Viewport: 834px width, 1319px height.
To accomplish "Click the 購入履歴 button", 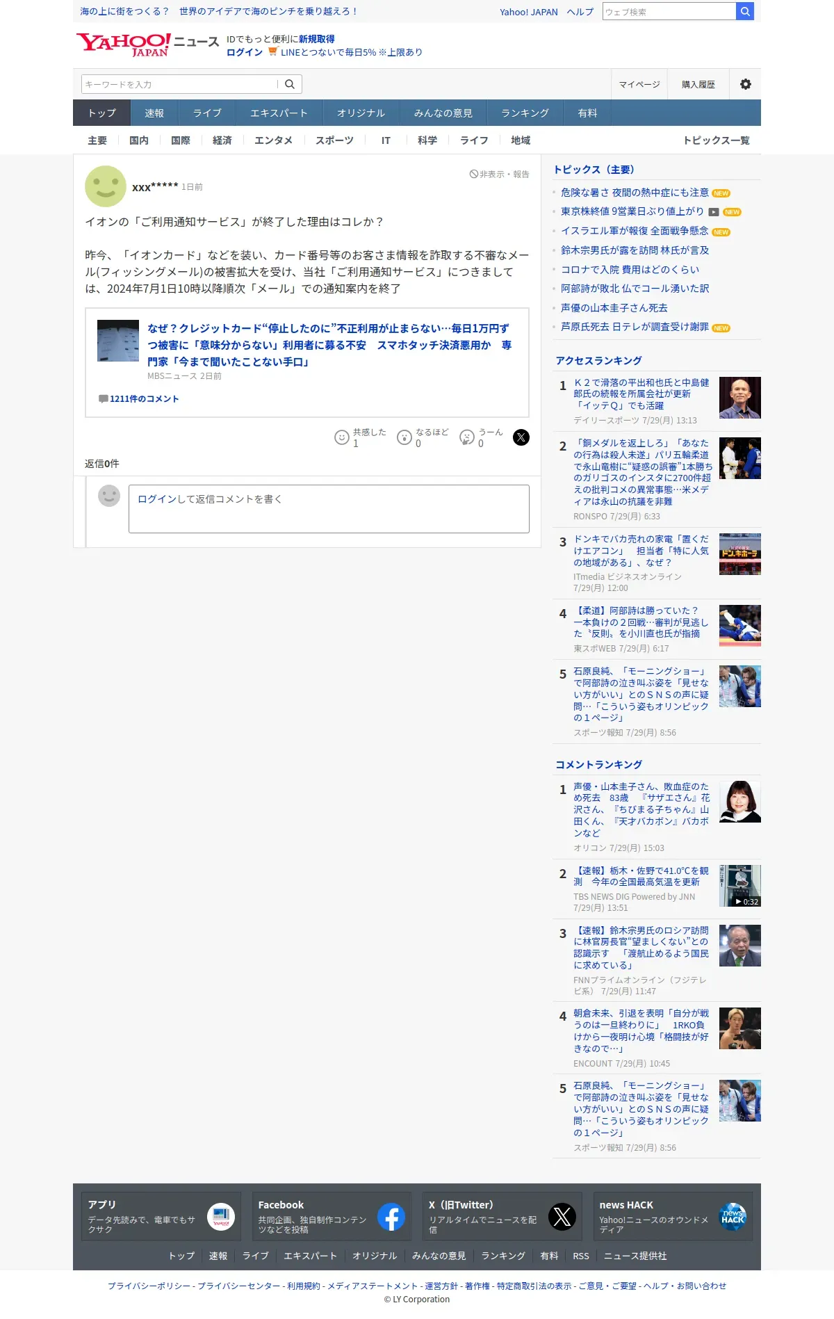I will click(698, 84).
